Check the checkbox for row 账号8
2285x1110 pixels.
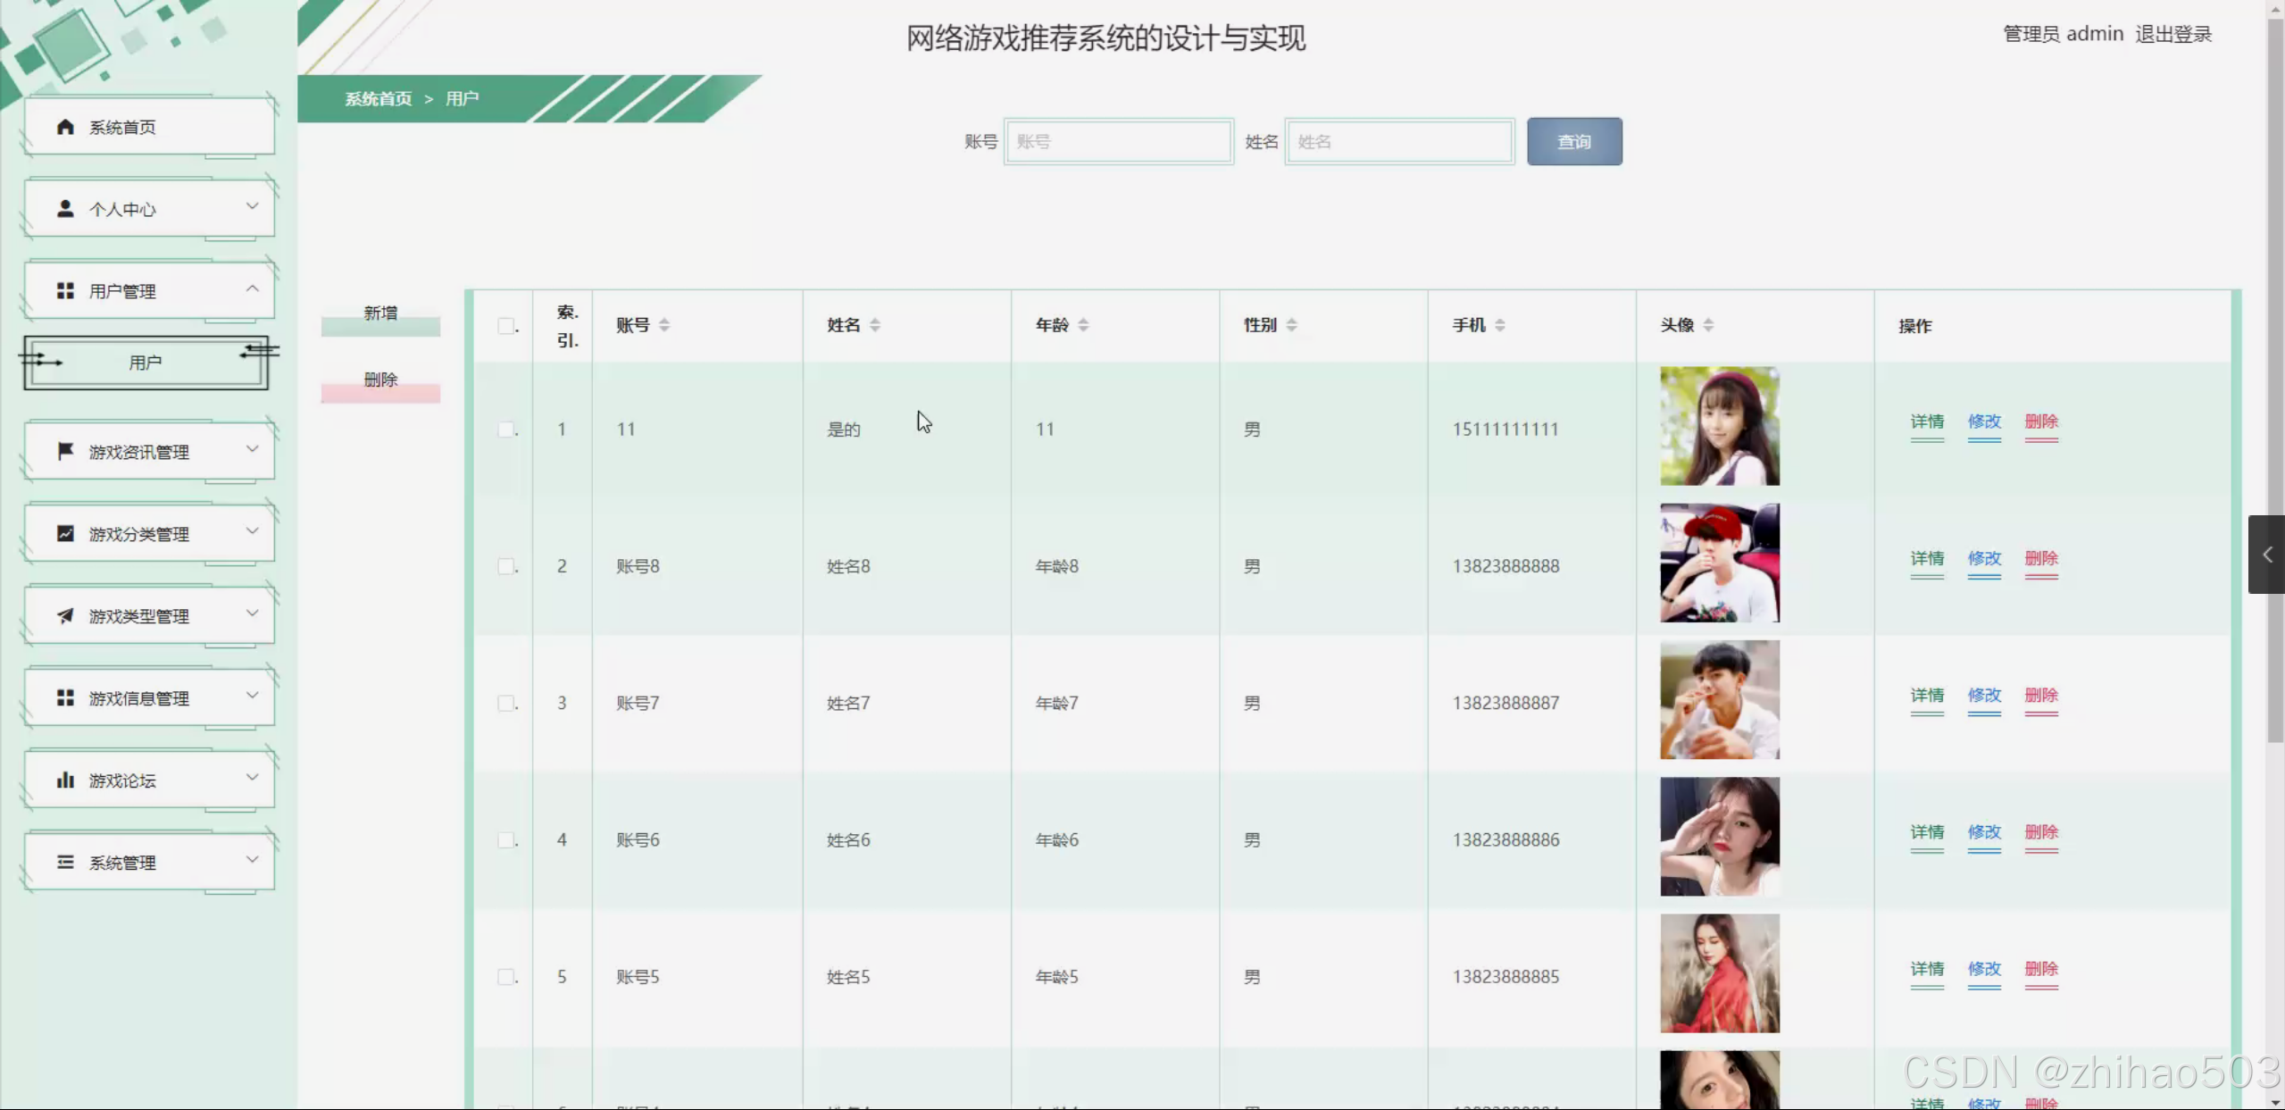pyautogui.click(x=506, y=566)
